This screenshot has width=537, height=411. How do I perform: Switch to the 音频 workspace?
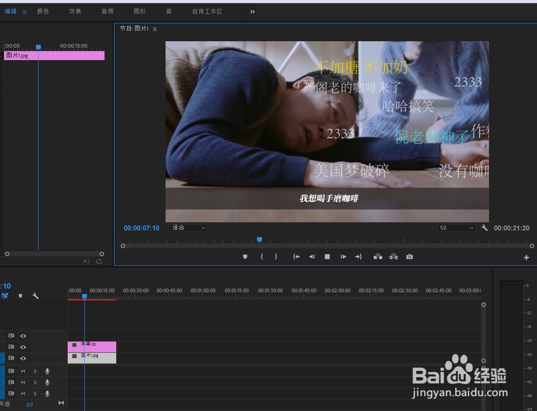pos(108,11)
